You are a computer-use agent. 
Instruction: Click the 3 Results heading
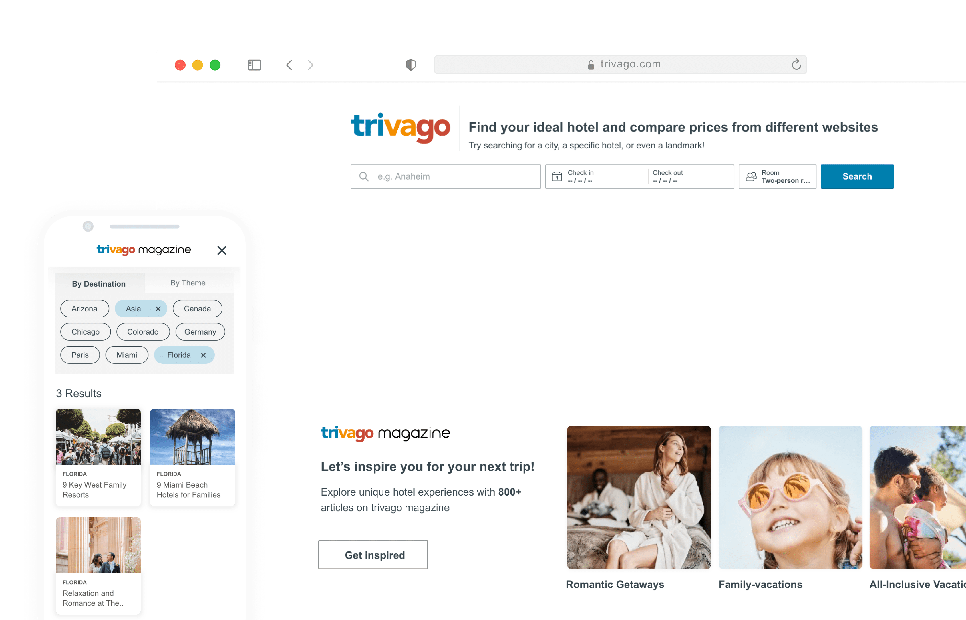click(x=79, y=393)
